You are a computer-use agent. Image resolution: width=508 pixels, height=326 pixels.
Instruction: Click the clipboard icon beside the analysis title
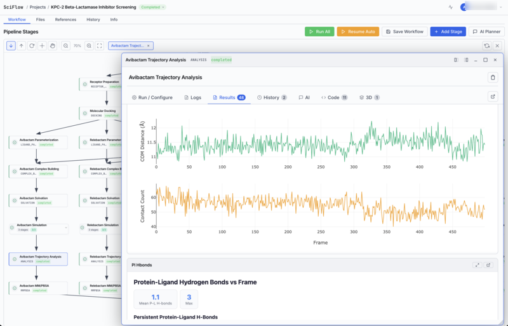[x=492, y=78]
